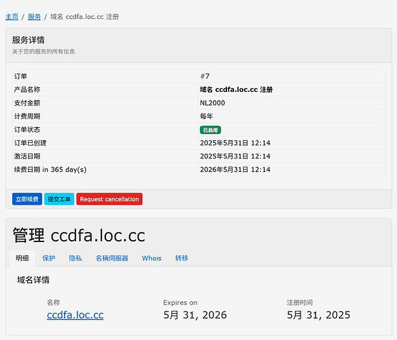Viewport: 397px width, 340px height.
Task: Select the 明细 details tab
Action: (x=22, y=258)
